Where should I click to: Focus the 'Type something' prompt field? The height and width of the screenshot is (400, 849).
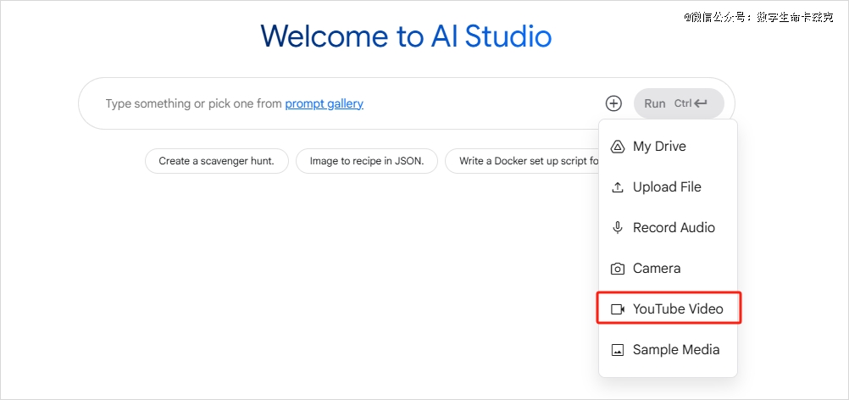(x=347, y=103)
